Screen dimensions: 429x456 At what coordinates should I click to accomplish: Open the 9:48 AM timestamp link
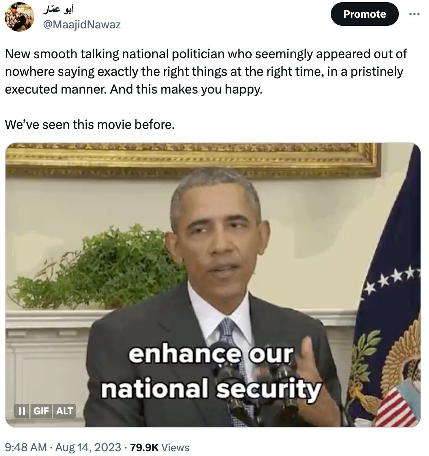(x=26, y=447)
